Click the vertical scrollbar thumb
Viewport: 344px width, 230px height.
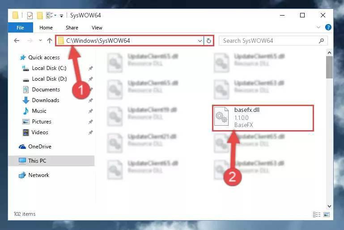point(329,67)
